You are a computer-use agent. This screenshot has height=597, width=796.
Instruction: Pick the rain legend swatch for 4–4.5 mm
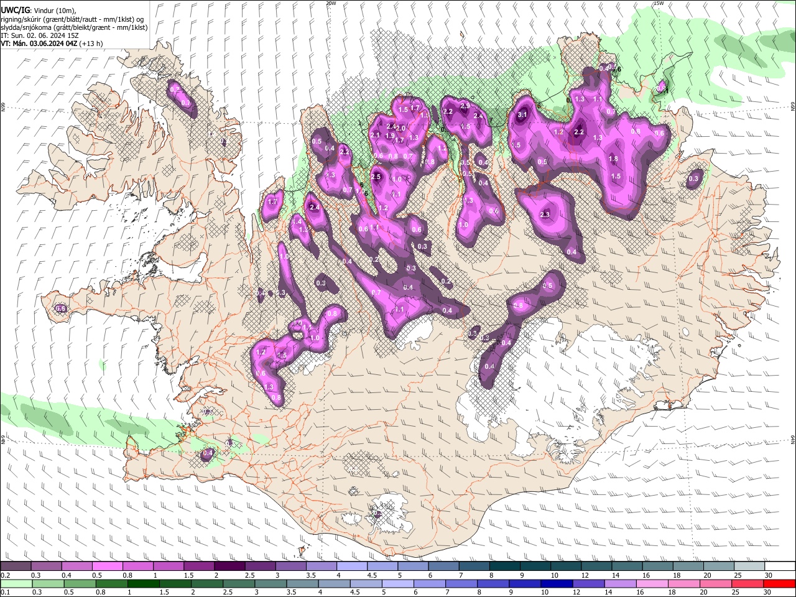click(x=333, y=584)
